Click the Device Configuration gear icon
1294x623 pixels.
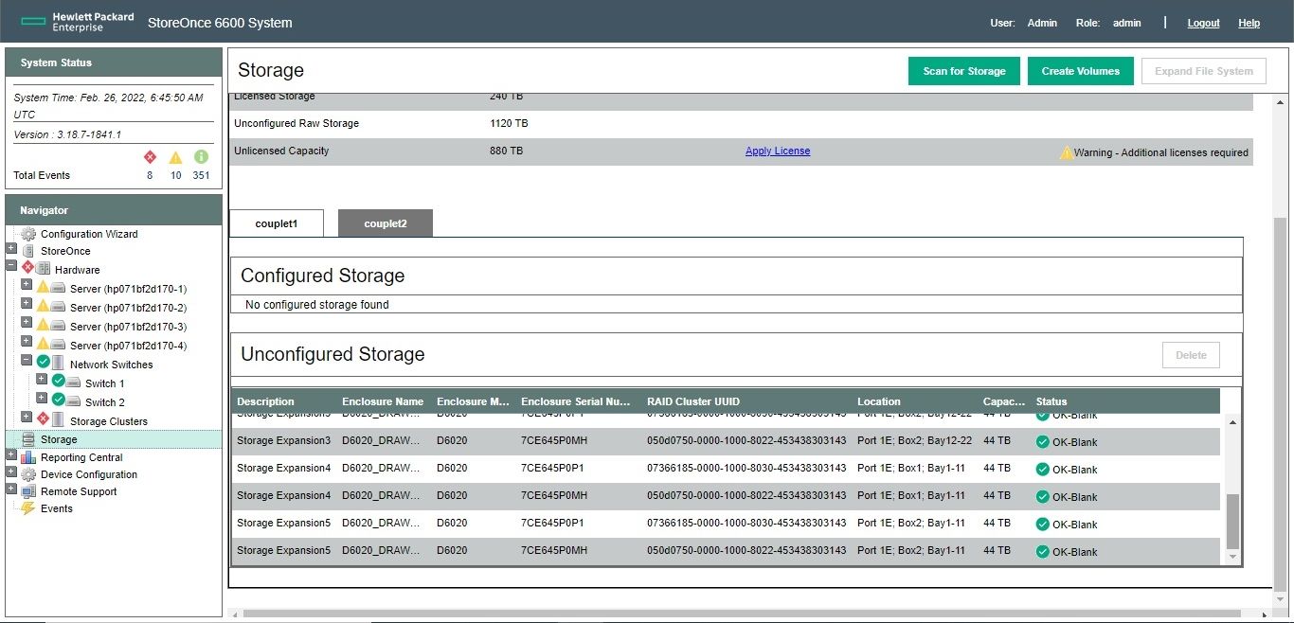tap(28, 474)
